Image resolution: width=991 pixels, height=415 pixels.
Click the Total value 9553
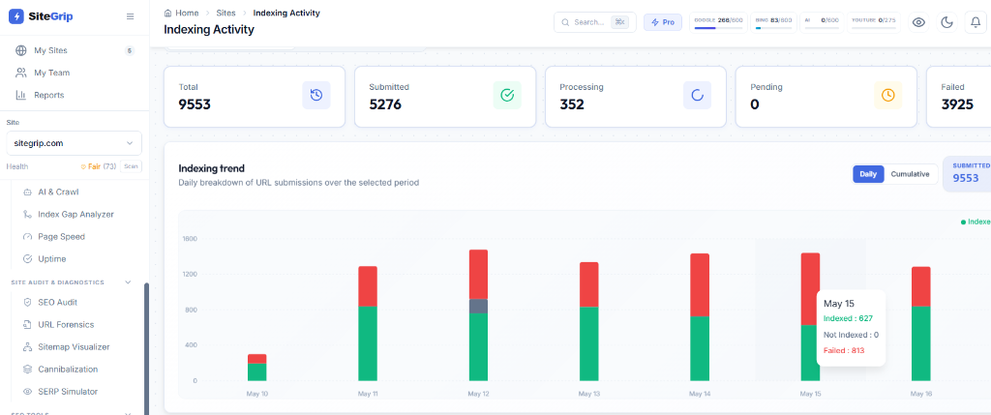(x=195, y=104)
